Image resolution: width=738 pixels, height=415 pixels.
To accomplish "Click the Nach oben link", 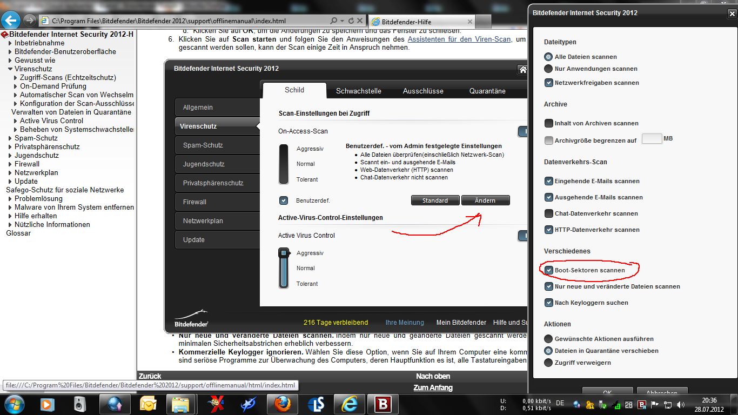I will click(433, 376).
